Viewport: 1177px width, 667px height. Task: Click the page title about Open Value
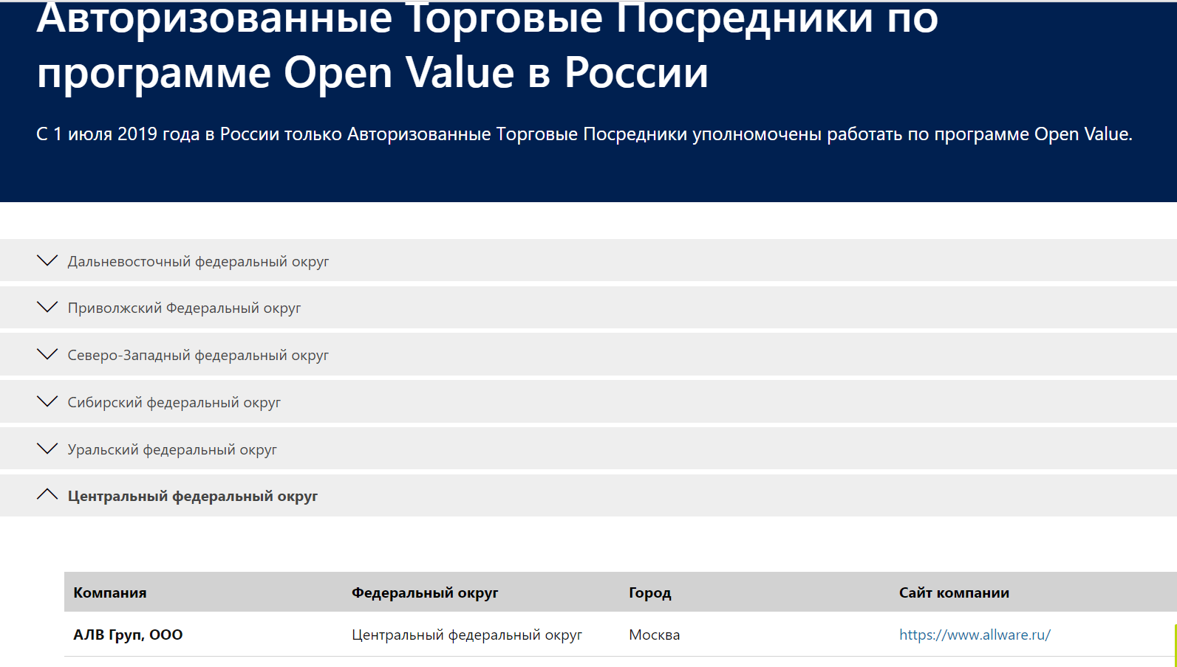coord(488,46)
